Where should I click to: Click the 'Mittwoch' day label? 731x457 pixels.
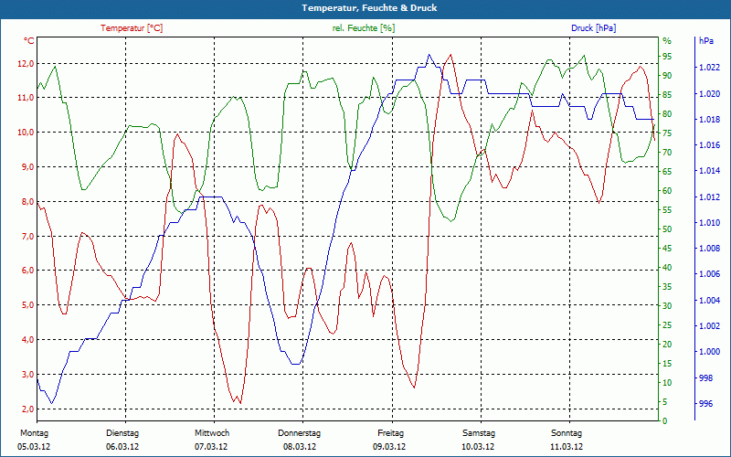point(212,433)
